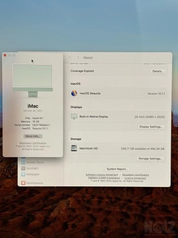Close the About This Mac window
The height and width of the screenshot is (238, 178).
5,55
